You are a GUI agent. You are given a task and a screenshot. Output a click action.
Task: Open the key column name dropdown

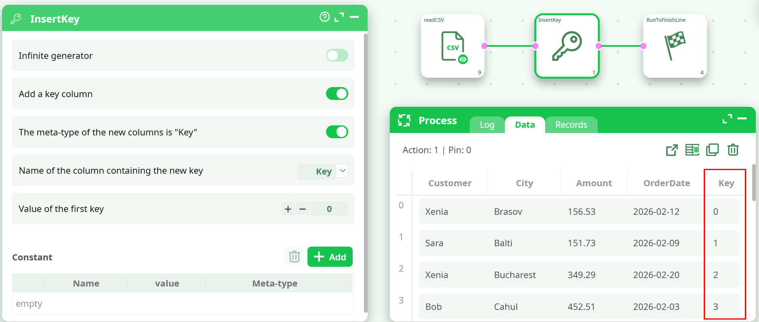(342, 171)
